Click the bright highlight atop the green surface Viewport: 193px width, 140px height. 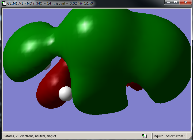point(84,26)
